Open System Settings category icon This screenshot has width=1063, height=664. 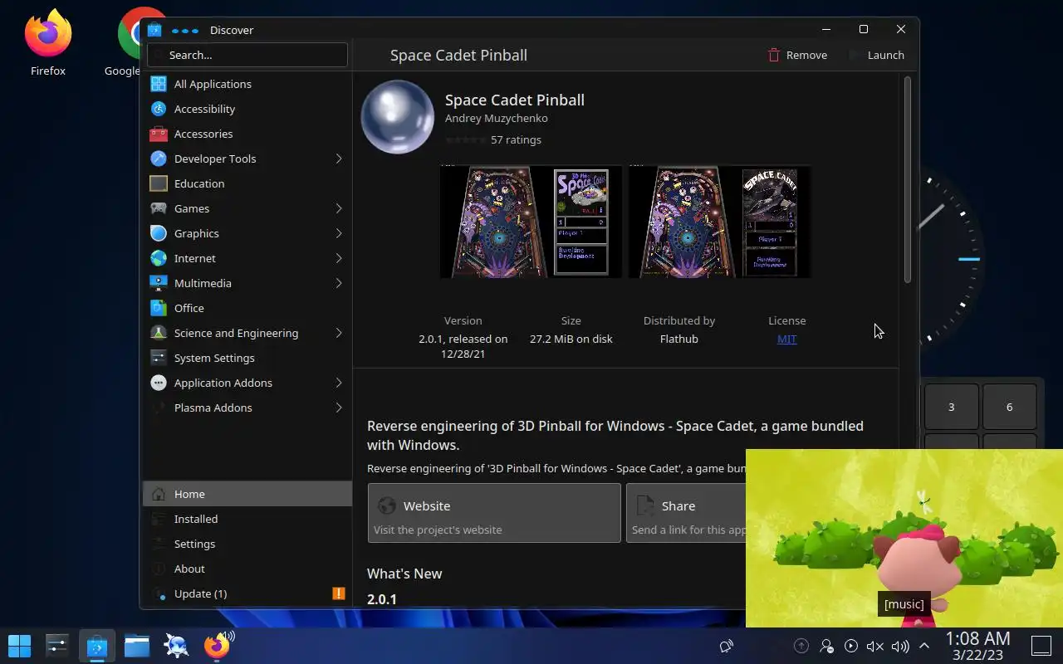coord(159,358)
